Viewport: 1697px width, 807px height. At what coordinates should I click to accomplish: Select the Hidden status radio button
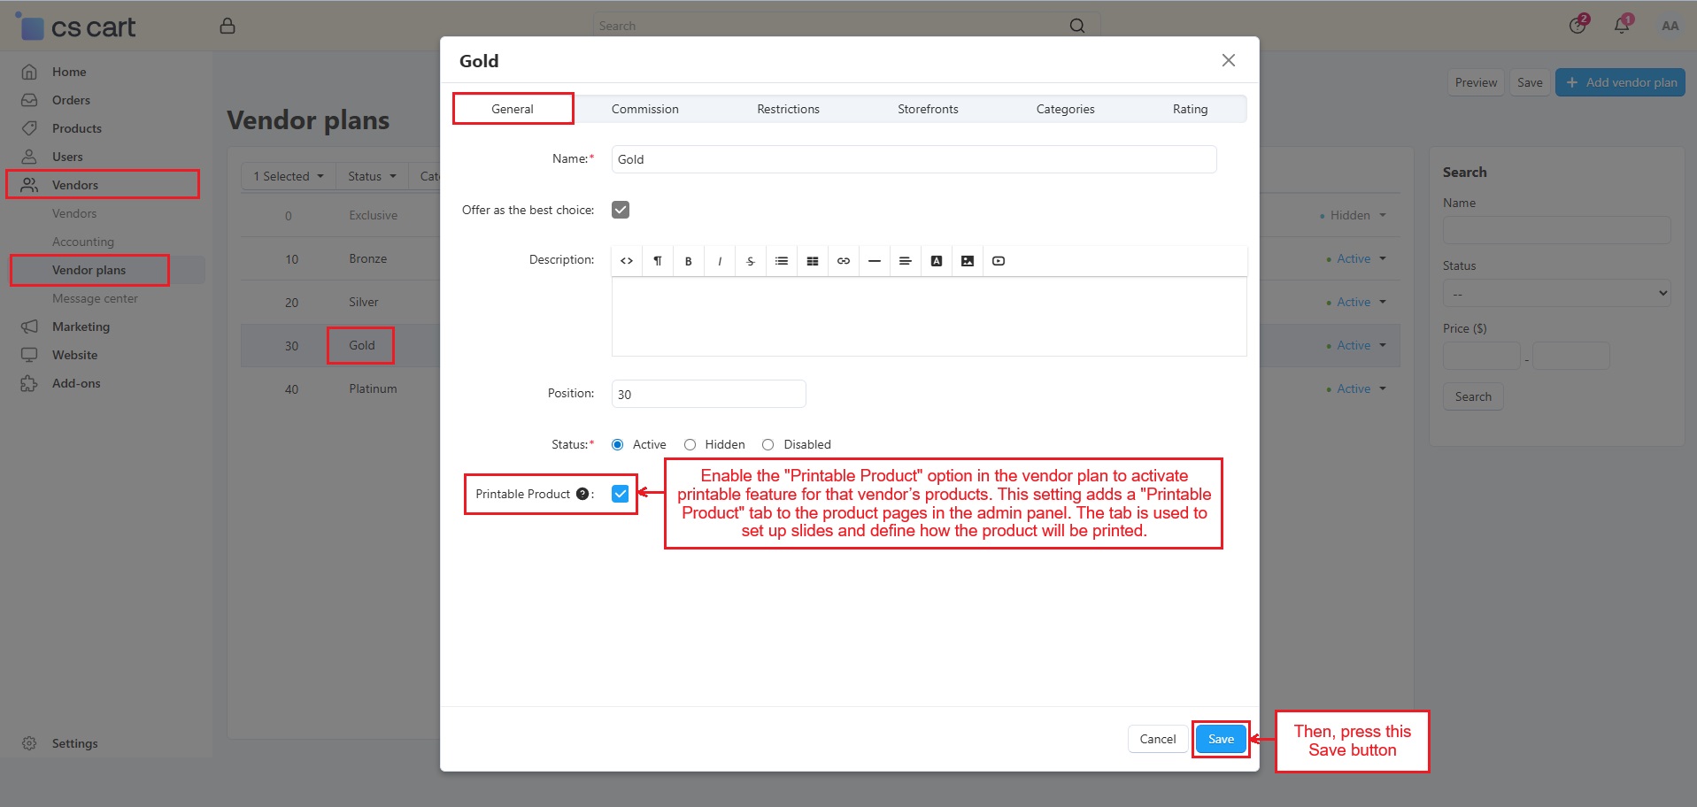coord(690,444)
